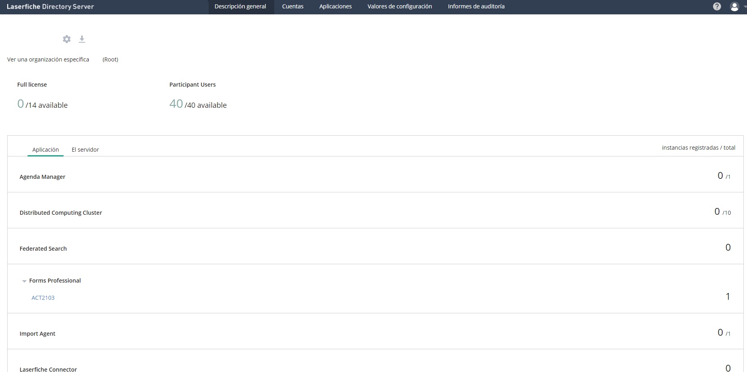This screenshot has width=747, height=372.
Task: Click the Laserfiche Directory Server title
Action: (x=50, y=6)
